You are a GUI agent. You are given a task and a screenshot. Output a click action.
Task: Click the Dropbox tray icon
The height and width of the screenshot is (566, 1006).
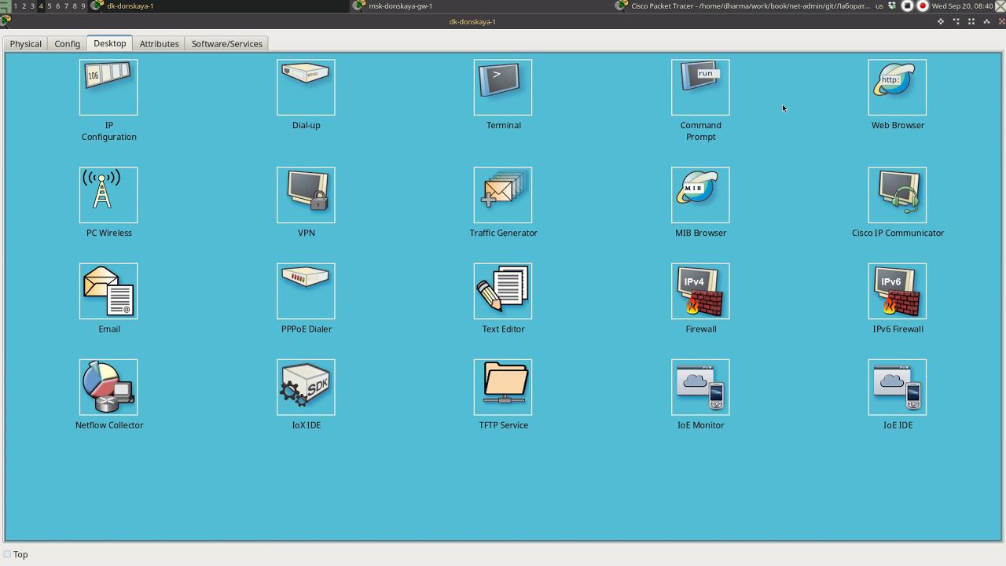(892, 6)
